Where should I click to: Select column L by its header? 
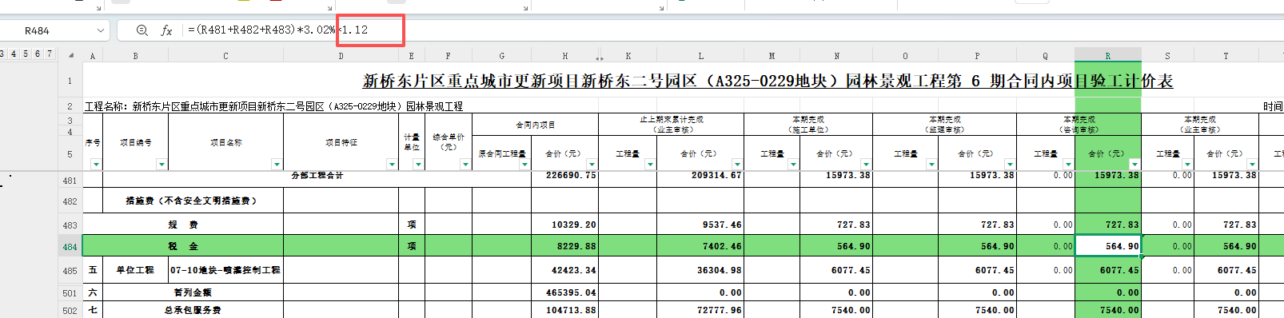[x=700, y=55]
